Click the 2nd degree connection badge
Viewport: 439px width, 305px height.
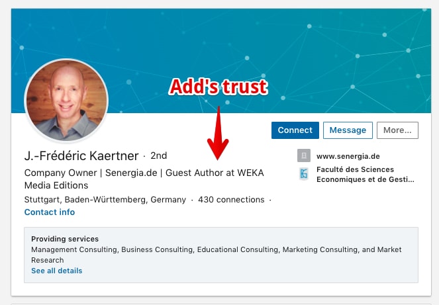coord(159,155)
